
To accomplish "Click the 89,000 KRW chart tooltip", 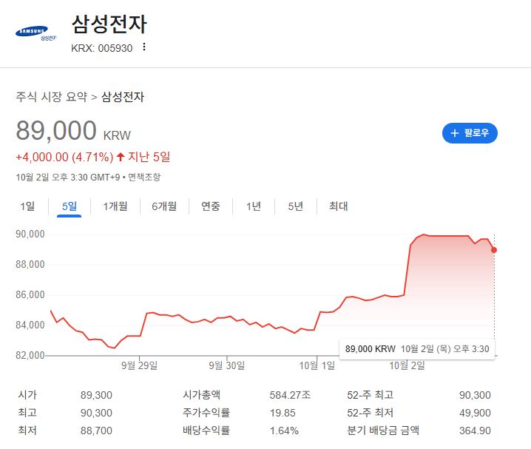I will pos(417,348).
